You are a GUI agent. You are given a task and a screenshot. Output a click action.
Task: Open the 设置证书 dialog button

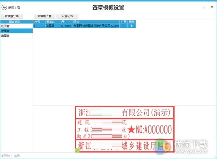[x=67, y=16]
